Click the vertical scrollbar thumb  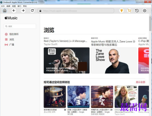[x=150, y=24]
